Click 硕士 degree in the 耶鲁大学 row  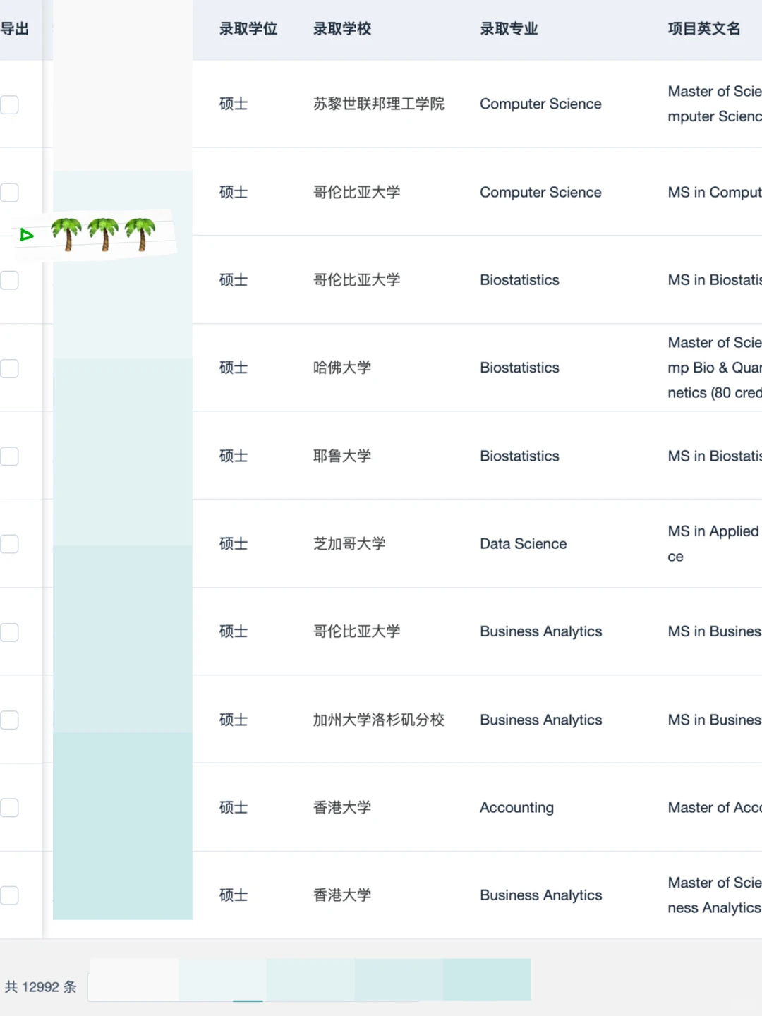pos(234,456)
